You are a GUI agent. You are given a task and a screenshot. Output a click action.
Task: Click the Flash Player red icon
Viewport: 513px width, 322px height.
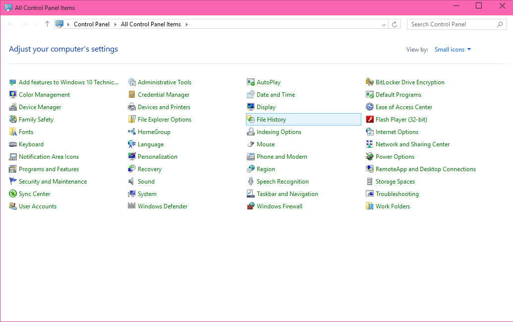click(369, 120)
